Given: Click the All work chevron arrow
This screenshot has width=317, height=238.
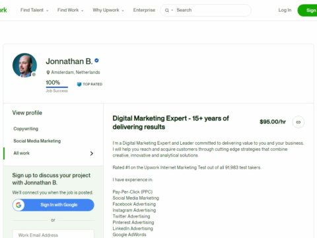Looking at the screenshot, I should (x=92, y=153).
